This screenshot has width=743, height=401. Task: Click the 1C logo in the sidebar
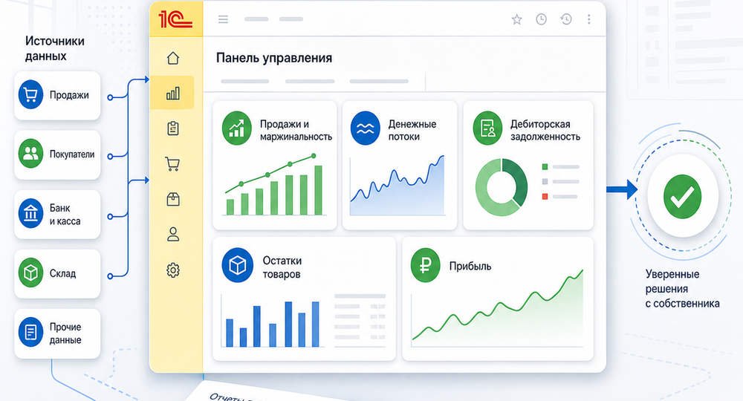tap(175, 19)
